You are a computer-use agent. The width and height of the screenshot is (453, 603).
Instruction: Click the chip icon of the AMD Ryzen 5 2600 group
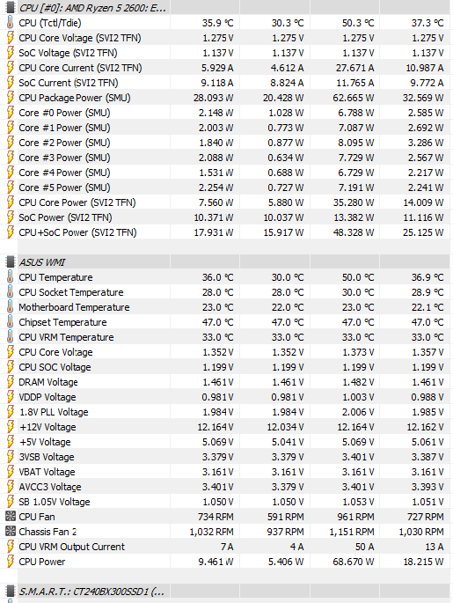[x=11, y=7]
